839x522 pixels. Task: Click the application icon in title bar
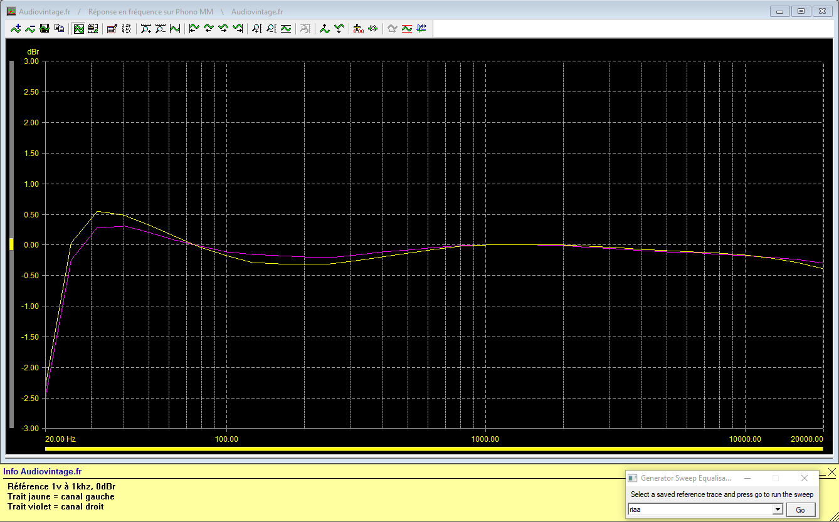[11, 11]
